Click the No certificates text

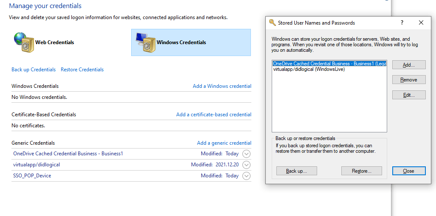coord(28,126)
